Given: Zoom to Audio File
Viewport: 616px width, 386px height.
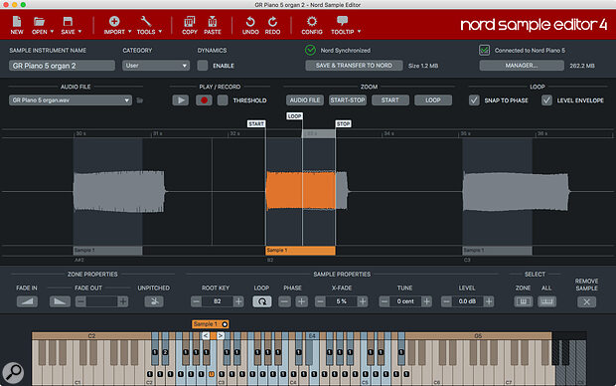Looking at the screenshot, I should pos(305,100).
